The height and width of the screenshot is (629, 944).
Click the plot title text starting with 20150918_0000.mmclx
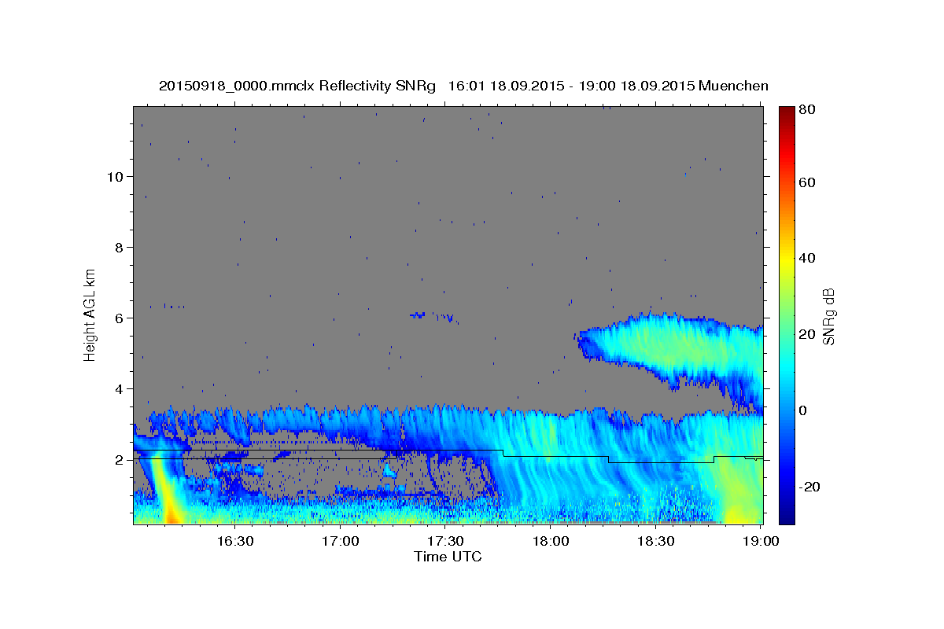tap(463, 86)
